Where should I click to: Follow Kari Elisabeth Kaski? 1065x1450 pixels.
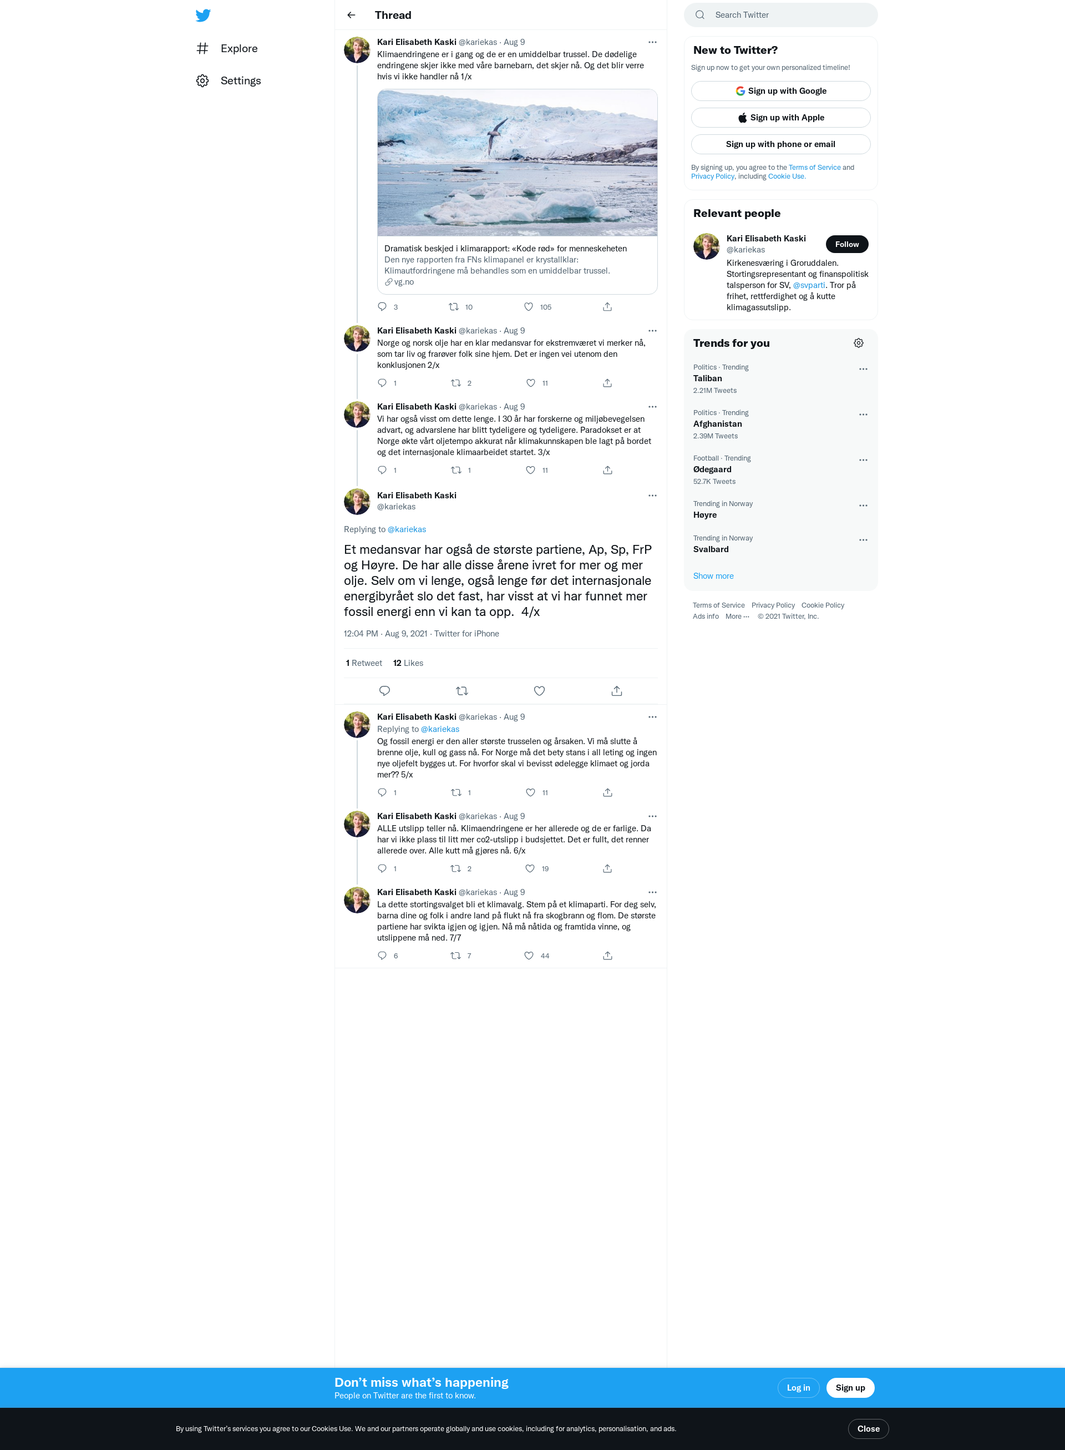pyautogui.click(x=847, y=244)
